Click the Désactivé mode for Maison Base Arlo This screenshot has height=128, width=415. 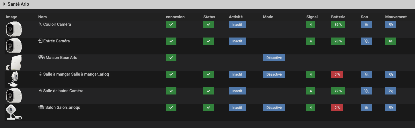click(274, 58)
